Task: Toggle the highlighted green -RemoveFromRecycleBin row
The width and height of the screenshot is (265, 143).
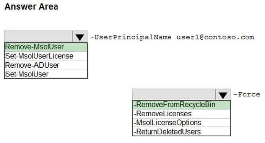Action: click(182, 105)
